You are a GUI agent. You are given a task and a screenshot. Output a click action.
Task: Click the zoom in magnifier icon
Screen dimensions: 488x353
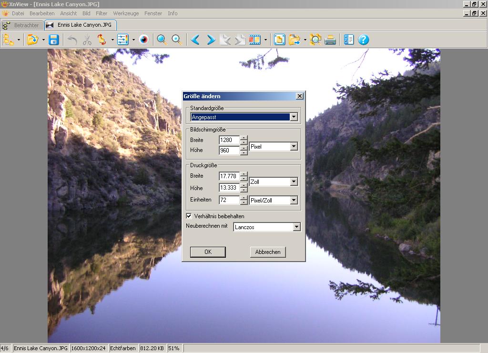tap(162, 40)
